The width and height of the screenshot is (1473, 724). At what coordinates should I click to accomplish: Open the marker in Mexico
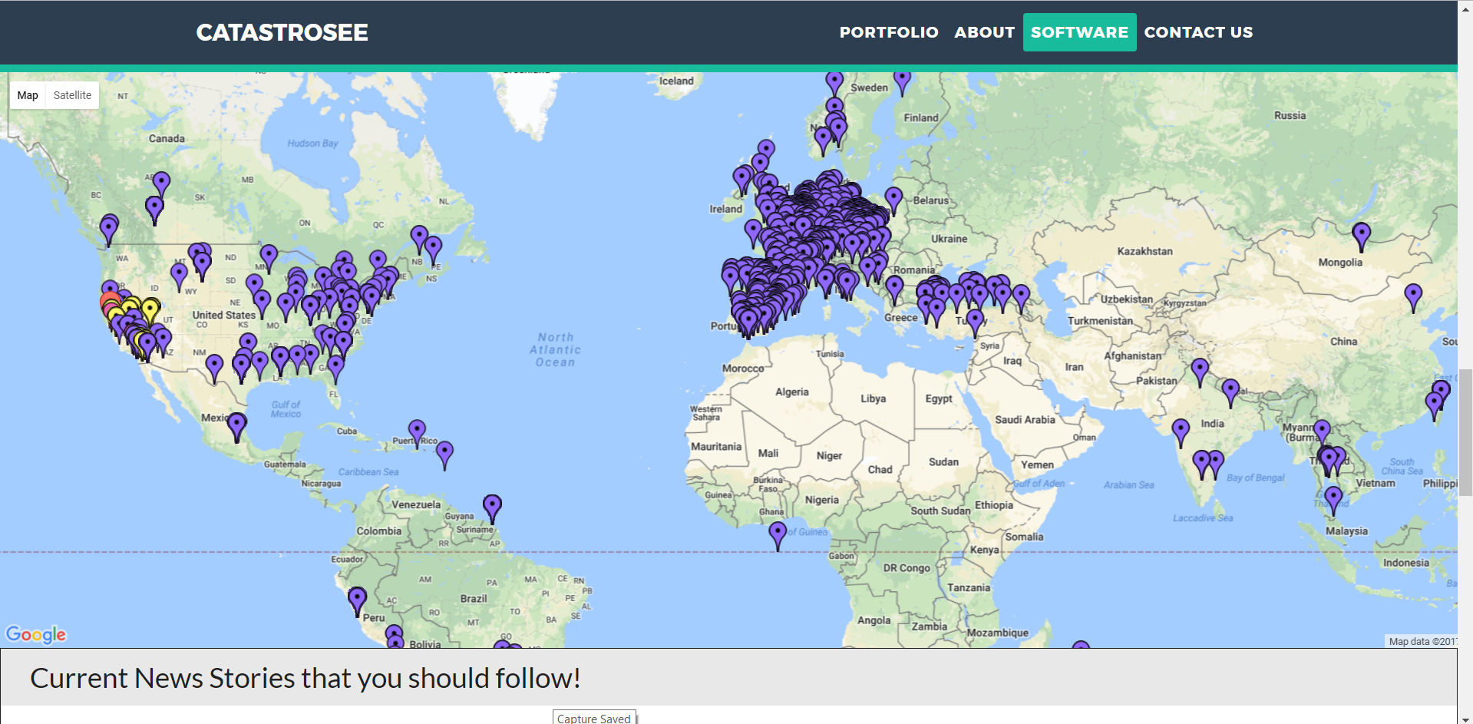237,428
